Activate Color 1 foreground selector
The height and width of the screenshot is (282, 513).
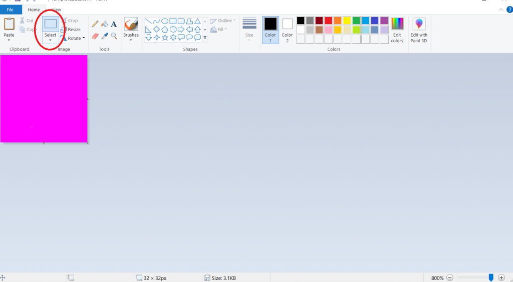[271, 30]
